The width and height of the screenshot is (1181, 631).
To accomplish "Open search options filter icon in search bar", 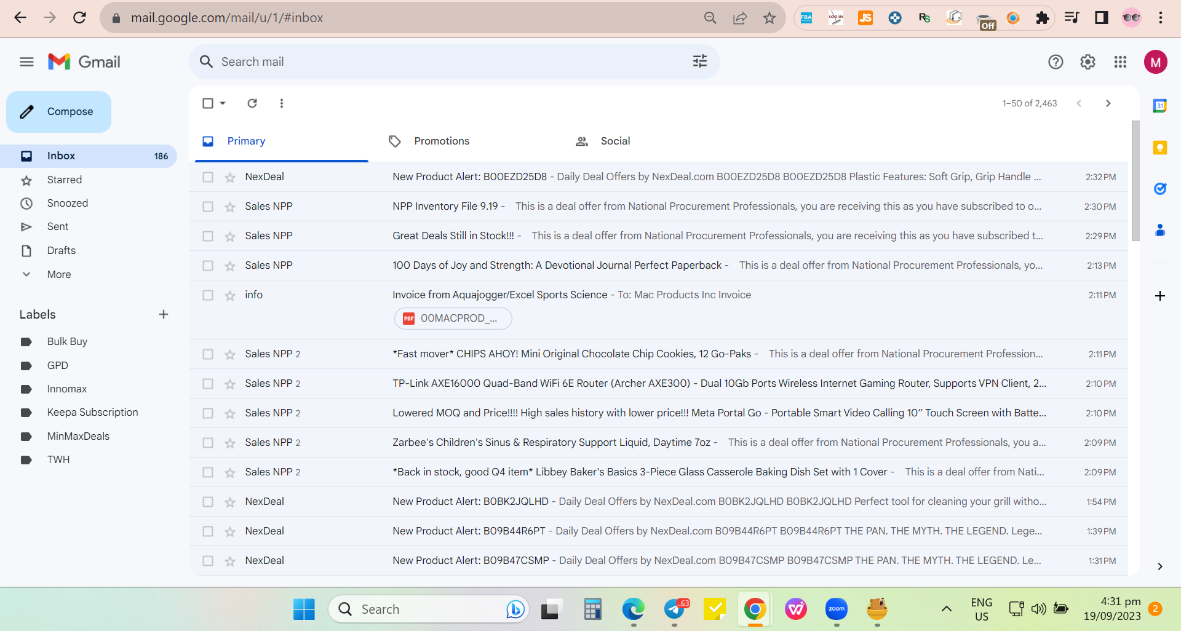I will (x=700, y=62).
